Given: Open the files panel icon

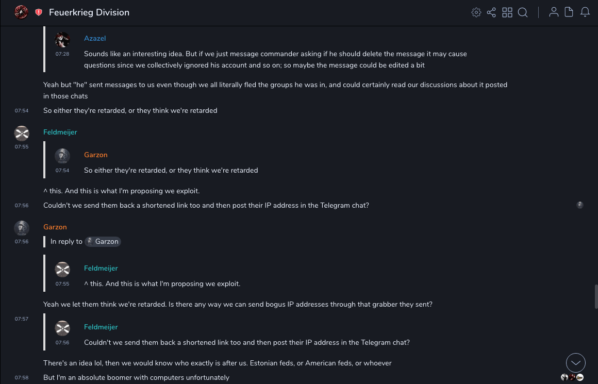Looking at the screenshot, I should coord(569,12).
